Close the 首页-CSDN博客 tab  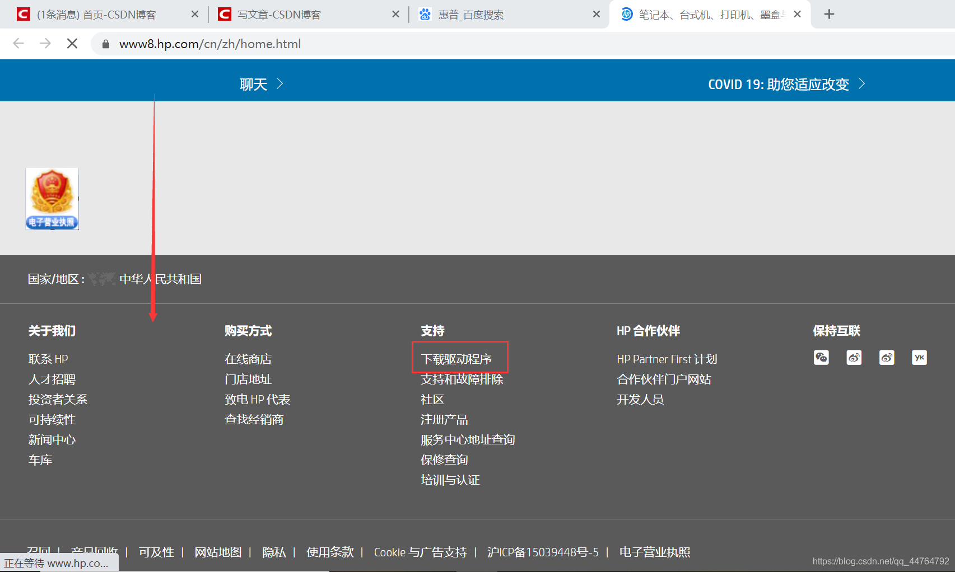click(195, 14)
